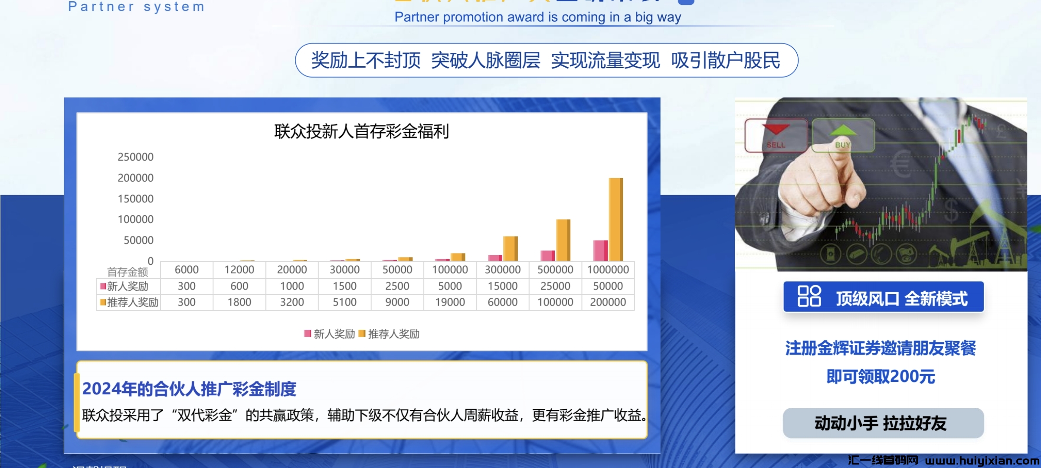This screenshot has height=468, width=1041.
Task: Click Partner promotion award subtitle text
Action: [x=538, y=17]
